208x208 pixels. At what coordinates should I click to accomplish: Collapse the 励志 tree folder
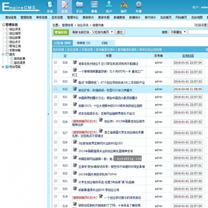(x=3, y=54)
